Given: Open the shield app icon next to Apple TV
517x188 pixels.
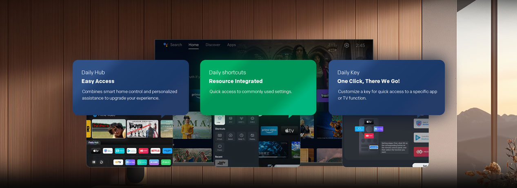Looking at the screenshot, I should coord(108,151).
